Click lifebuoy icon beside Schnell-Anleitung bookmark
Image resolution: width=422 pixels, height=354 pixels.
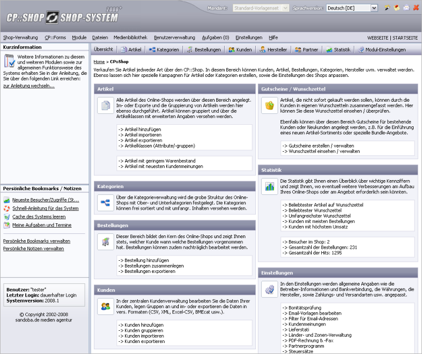[7, 208]
